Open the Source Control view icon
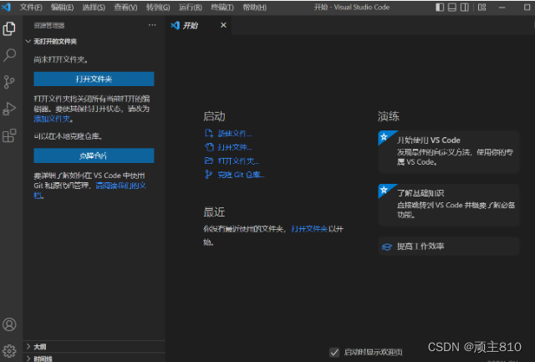This screenshot has height=362, width=535. coord(9,82)
